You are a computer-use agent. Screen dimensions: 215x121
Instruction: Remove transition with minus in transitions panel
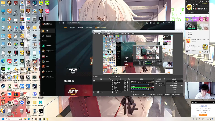point(162,85)
